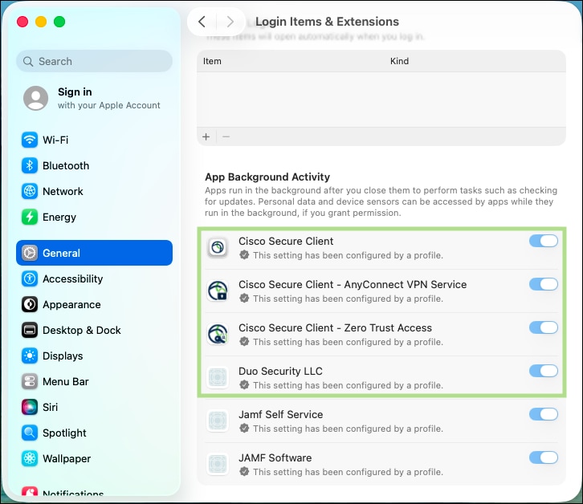Toggle AnyConnect VPN Service background switch
583x504 pixels.
tap(543, 284)
